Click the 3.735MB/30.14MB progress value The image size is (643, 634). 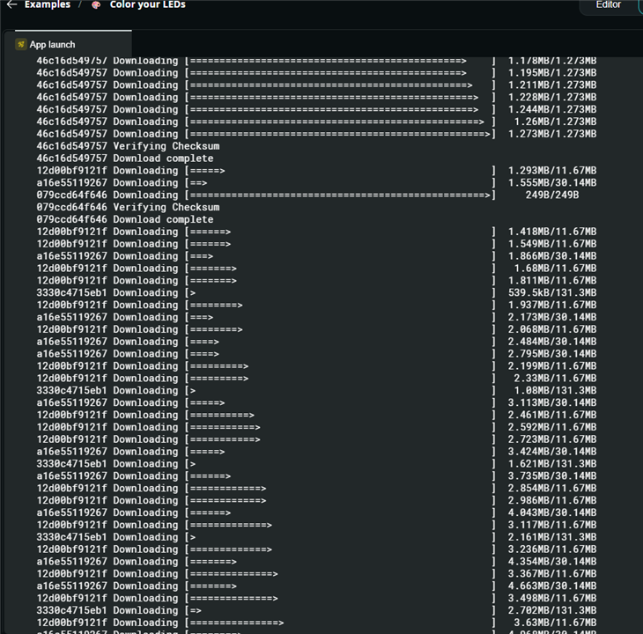point(552,475)
